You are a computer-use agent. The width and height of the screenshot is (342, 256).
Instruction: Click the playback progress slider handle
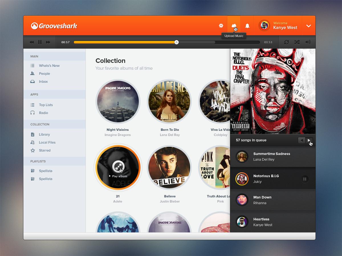coord(177,42)
